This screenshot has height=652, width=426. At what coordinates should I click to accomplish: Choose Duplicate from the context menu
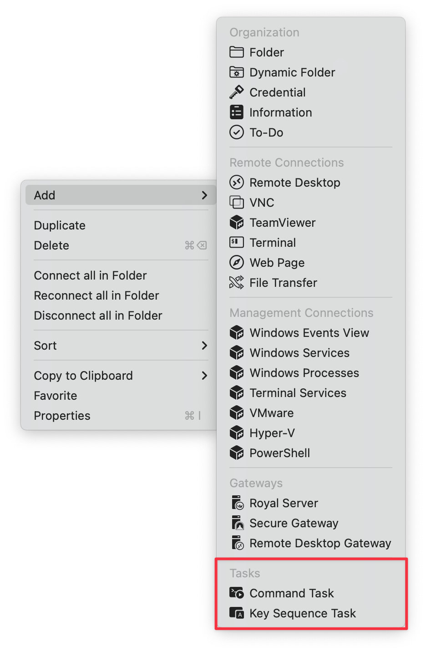pos(121,225)
